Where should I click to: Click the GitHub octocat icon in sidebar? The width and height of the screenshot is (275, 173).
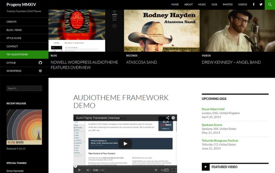40,63
